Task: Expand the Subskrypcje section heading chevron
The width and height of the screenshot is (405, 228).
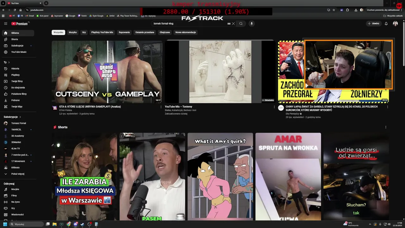Action: point(20,117)
